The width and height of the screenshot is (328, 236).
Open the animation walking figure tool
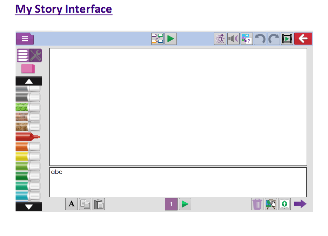(220, 39)
